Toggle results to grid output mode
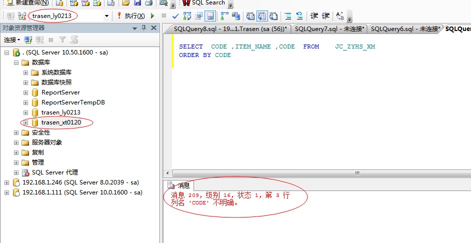471x243 pixels. [262, 16]
